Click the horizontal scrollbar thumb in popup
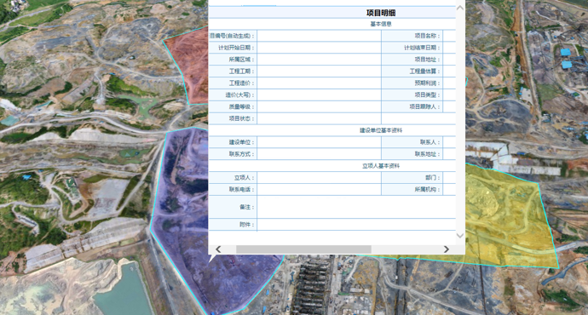588x315 pixels. tap(303, 249)
